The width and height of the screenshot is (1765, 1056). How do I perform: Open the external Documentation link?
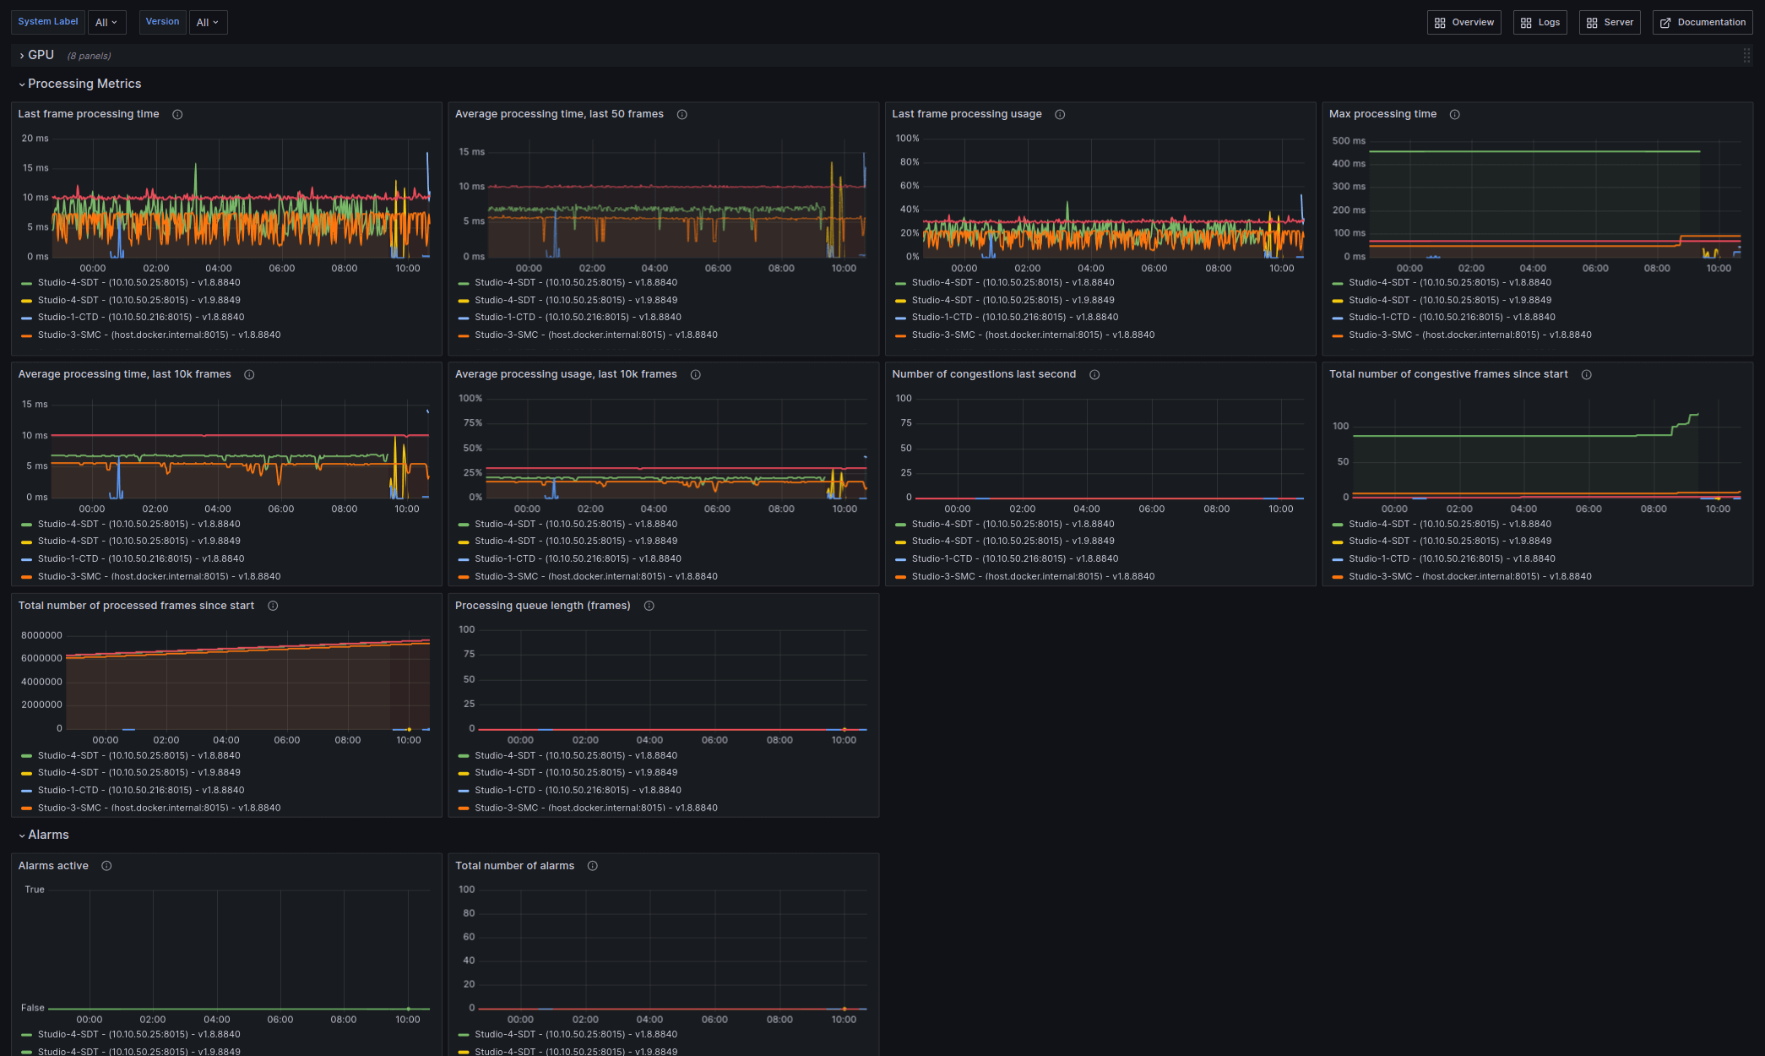(x=1702, y=23)
